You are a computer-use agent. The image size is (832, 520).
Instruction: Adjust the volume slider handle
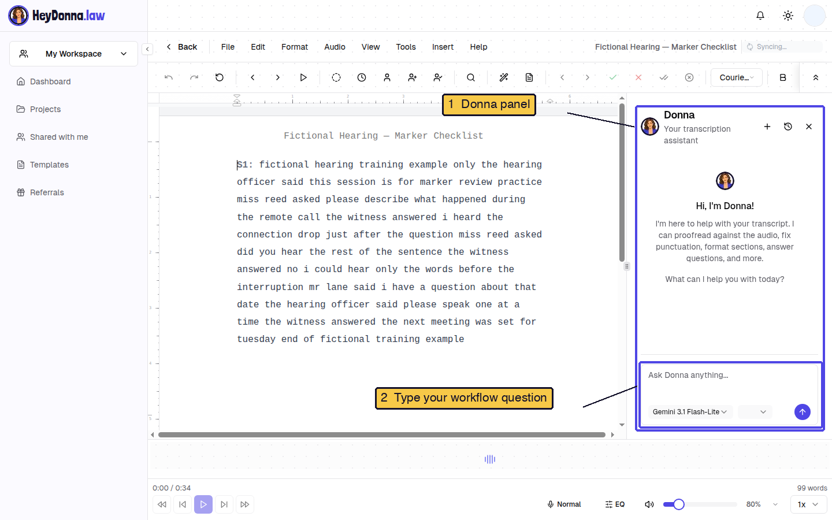click(679, 504)
